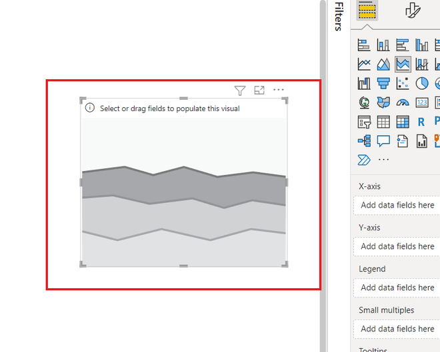Click the highlighted stacked area chart icon

[x=403, y=64]
